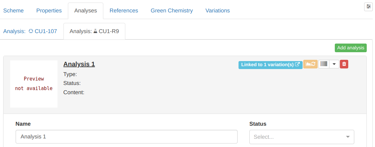Screen dimensions: 375x147
Task: Open the Green Chemistry tab
Action: (172, 10)
